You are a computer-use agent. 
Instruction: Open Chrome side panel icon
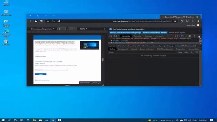click(41, 21)
